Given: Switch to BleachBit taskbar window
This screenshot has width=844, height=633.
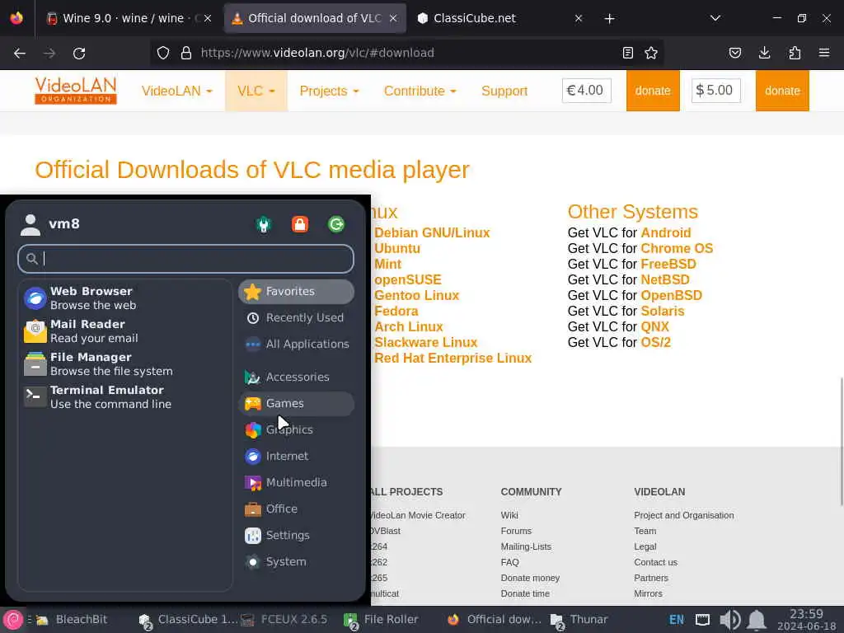Looking at the screenshot, I should pyautogui.click(x=73, y=620).
